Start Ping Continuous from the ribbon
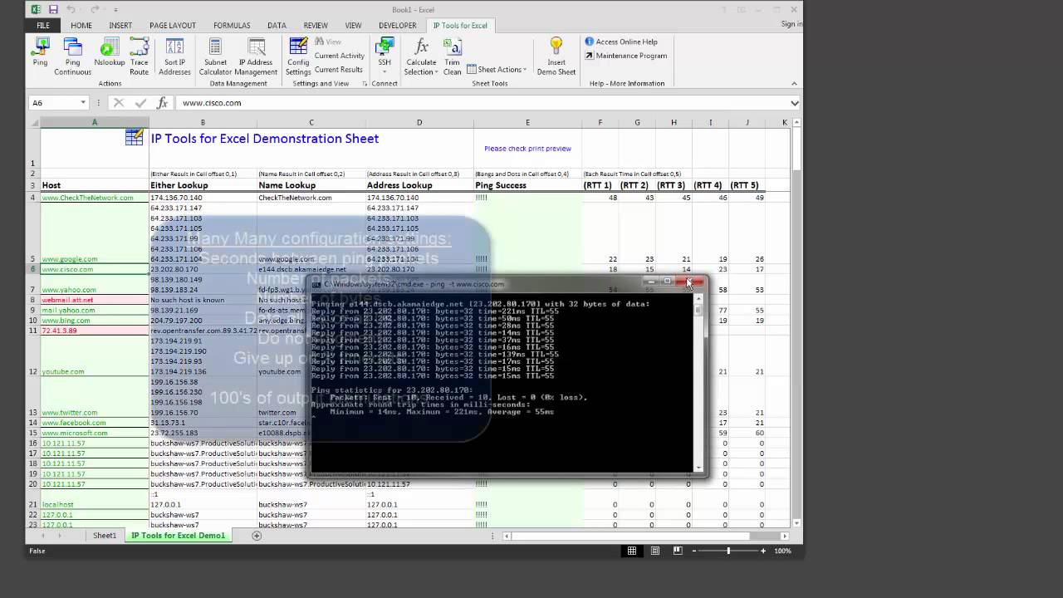The height and width of the screenshot is (598, 1063). [x=72, y=56]
